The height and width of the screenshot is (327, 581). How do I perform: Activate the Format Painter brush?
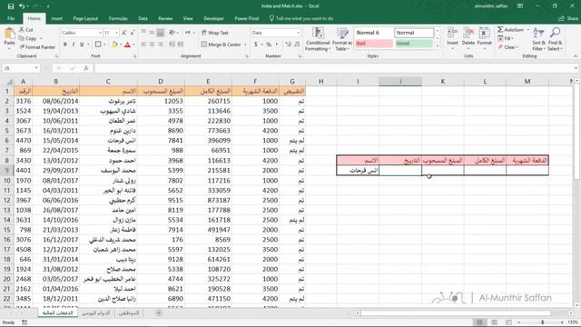point(37,47)
